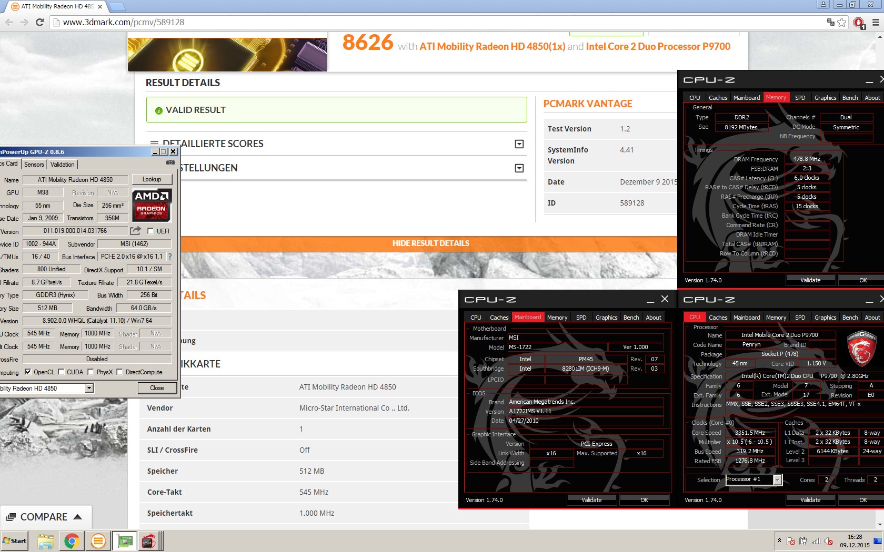Open a new Chrome tab
Image resolution: width=884 pixels, height=552 pixels.
[117, 7]
